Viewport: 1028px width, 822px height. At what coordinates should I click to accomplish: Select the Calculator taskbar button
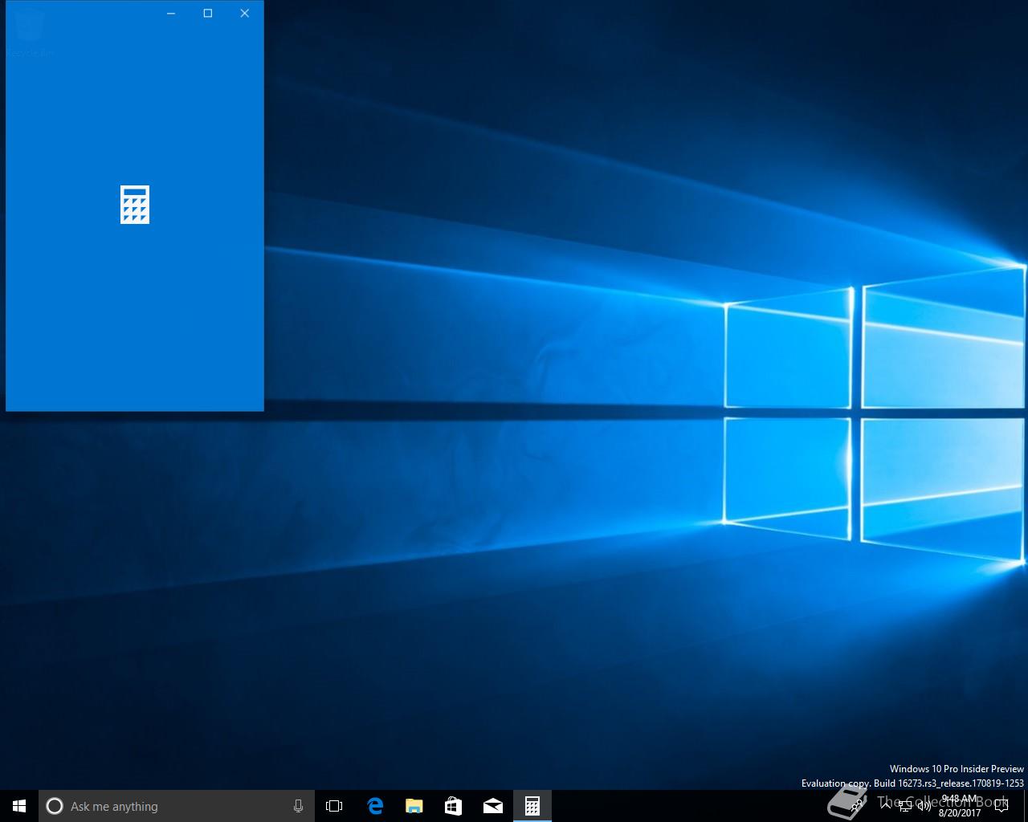pyautogui.click(x=532, y=806)
